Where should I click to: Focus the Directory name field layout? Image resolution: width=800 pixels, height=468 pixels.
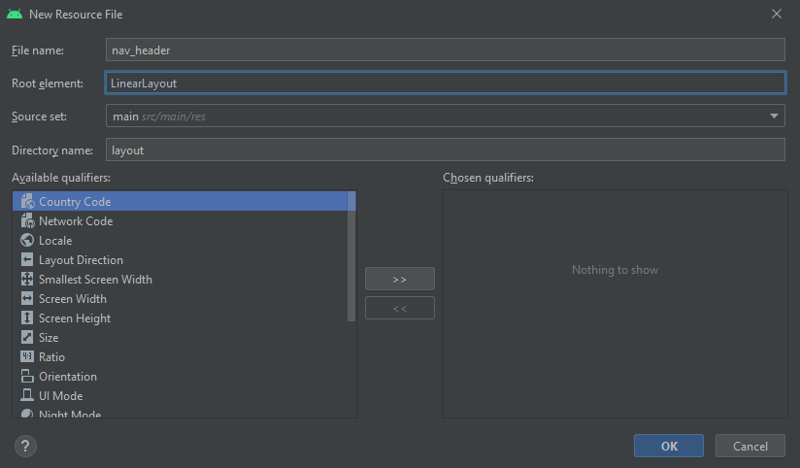[445, 150]
